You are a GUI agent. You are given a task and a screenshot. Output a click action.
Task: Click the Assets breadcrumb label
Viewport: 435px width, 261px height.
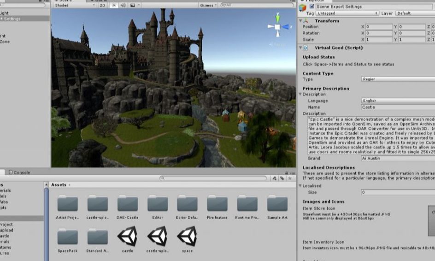[x=59, y=184]
